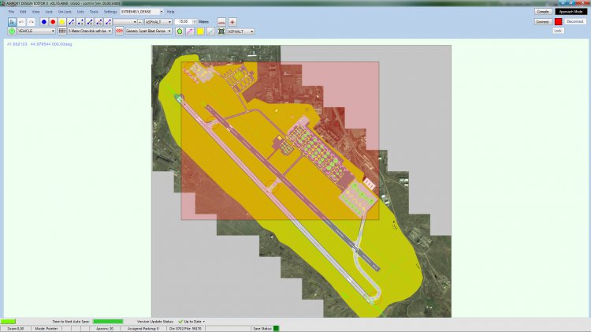Viewport: 591px width, 332px height.
Task: Select the green polygon draw tool
Action: pos(179,32)
